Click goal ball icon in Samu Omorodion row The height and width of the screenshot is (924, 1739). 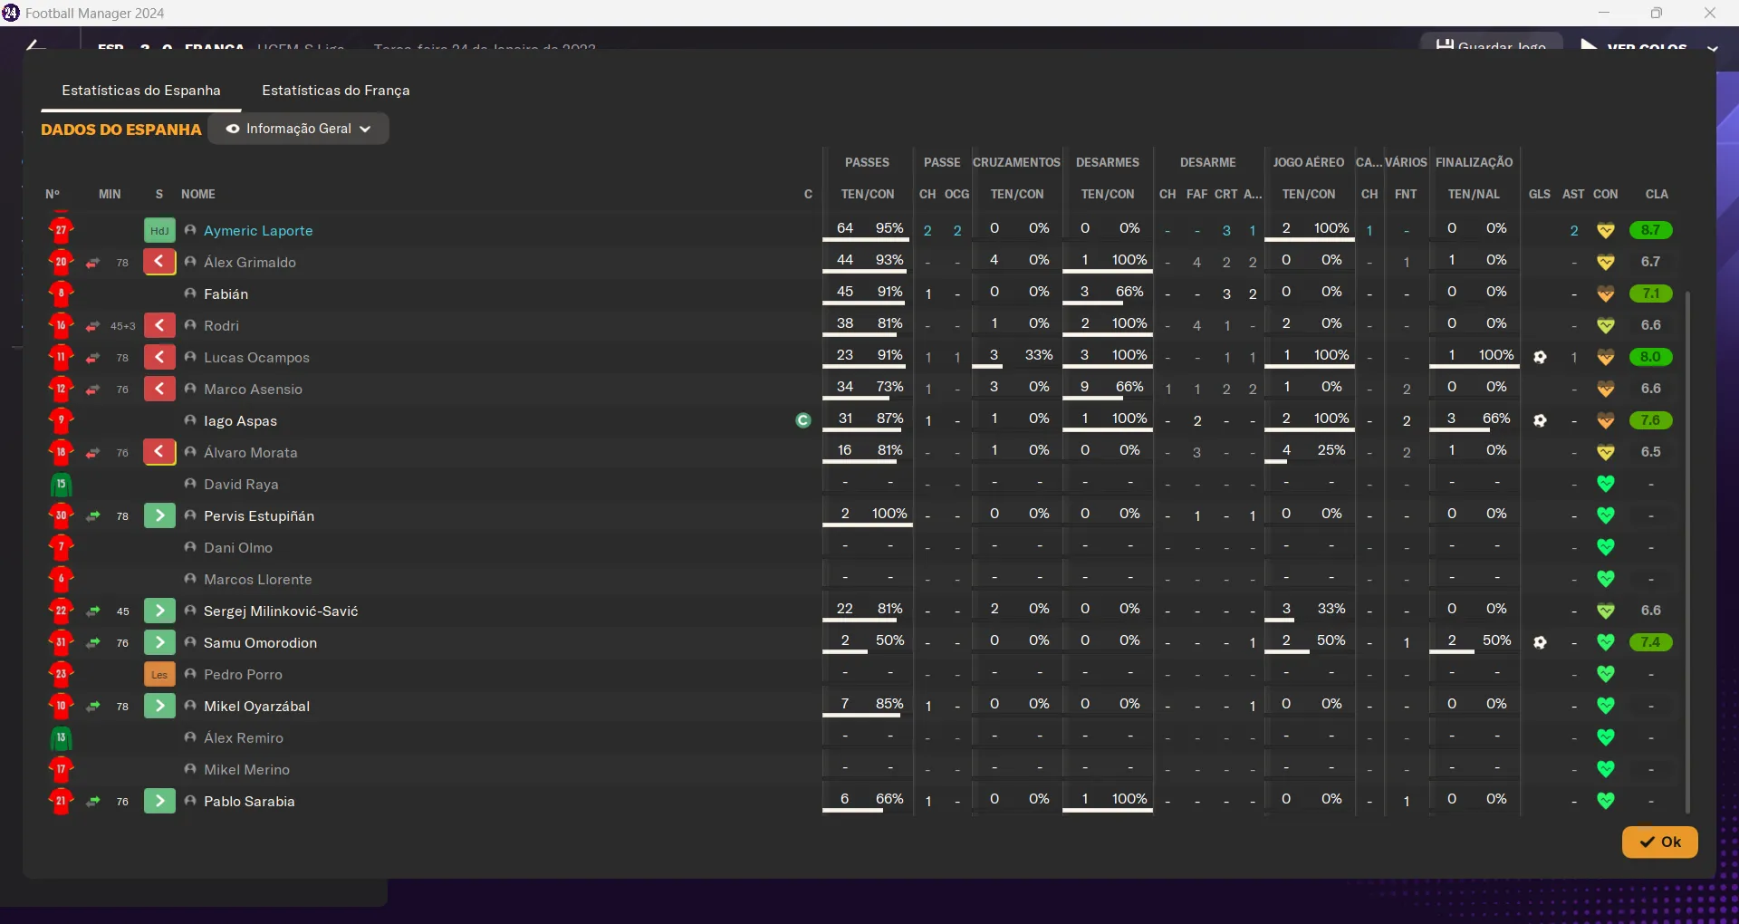(1540, 643)
